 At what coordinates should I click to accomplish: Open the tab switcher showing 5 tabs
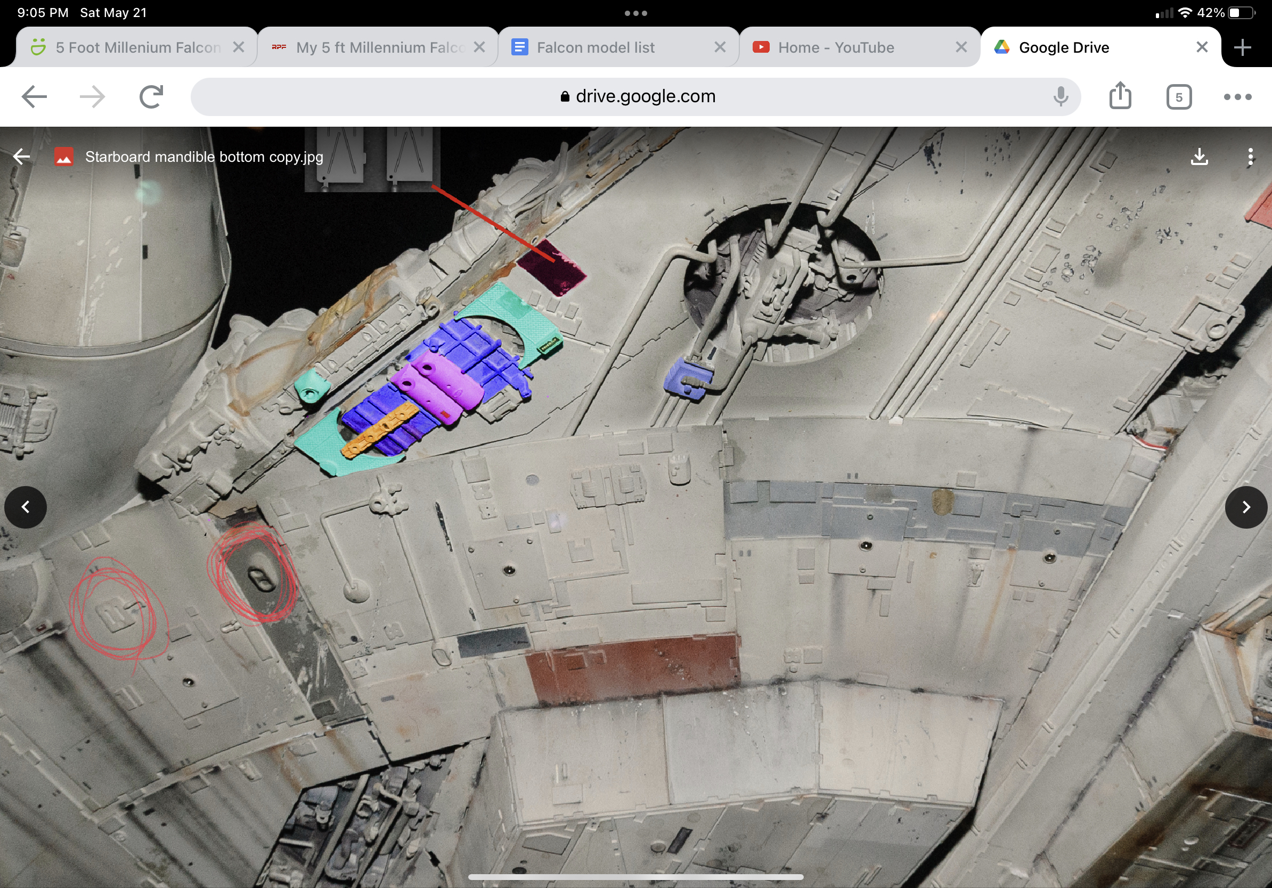coord(1179,97)
